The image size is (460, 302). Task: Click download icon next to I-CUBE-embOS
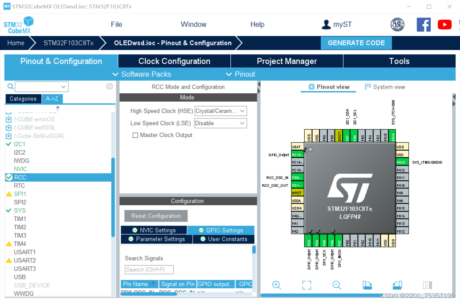coord(9,119)
